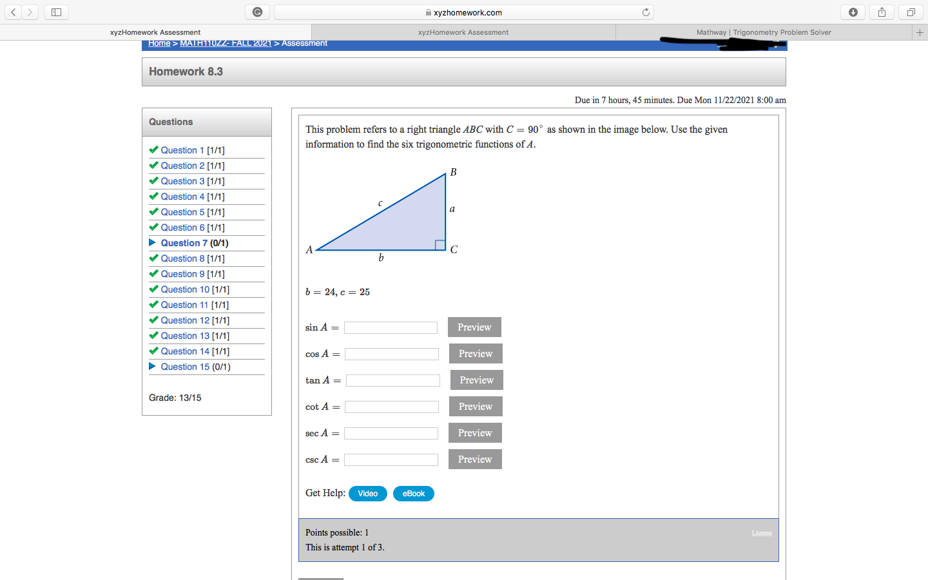The image size is (928, 580).
Task: Show all open tabs overview
Action: coord(910,12)
